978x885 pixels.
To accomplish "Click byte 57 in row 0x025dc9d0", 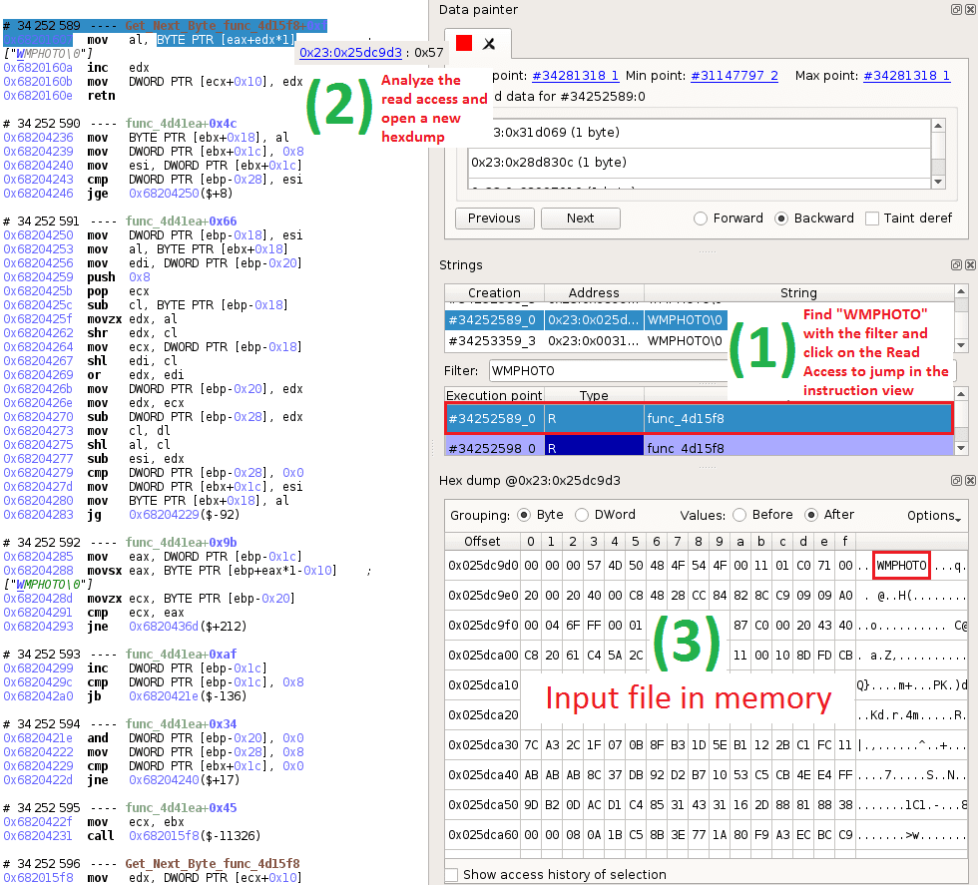I will click(594, 566).
